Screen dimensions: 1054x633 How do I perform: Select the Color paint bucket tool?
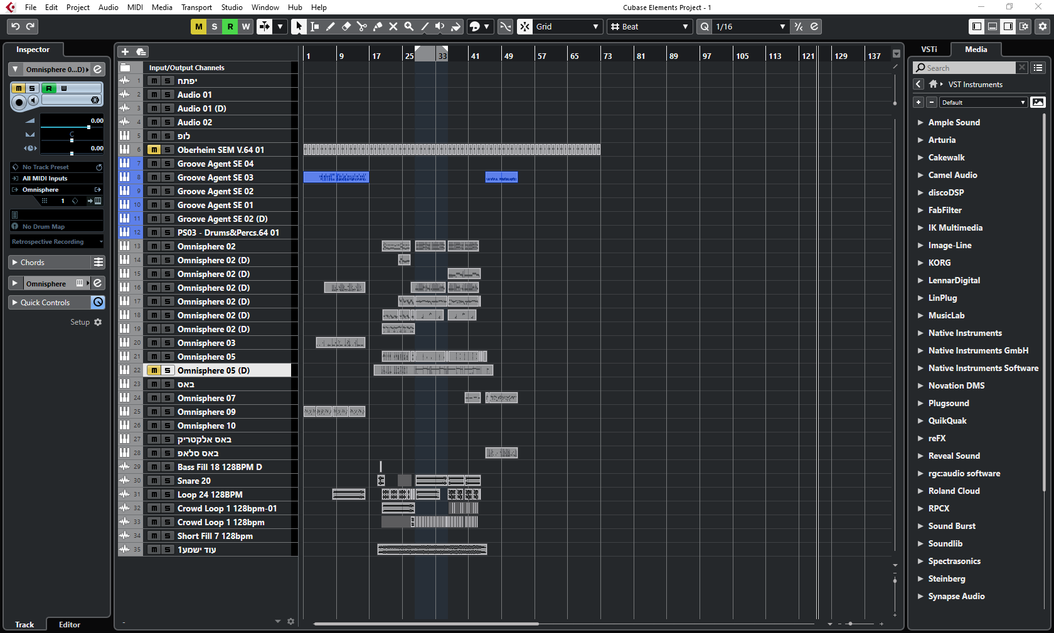click(455, 26)
